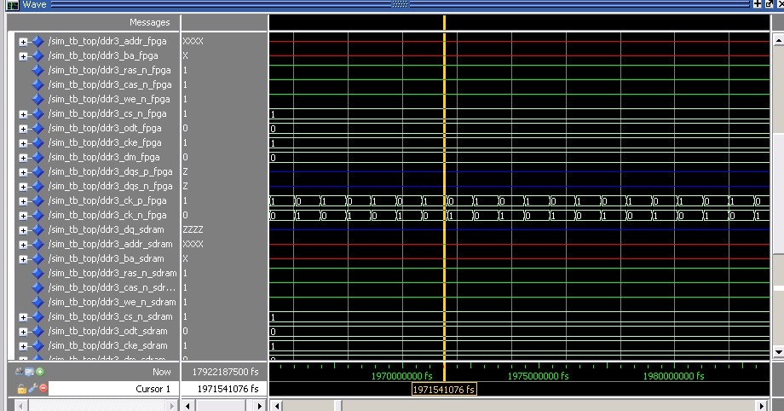Select the ddr3_odt_sdram signal row
The width and height of the screenshot is (784, 411).
(107, 331)
